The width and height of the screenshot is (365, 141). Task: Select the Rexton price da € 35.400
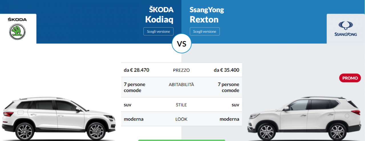coord(226,70)
